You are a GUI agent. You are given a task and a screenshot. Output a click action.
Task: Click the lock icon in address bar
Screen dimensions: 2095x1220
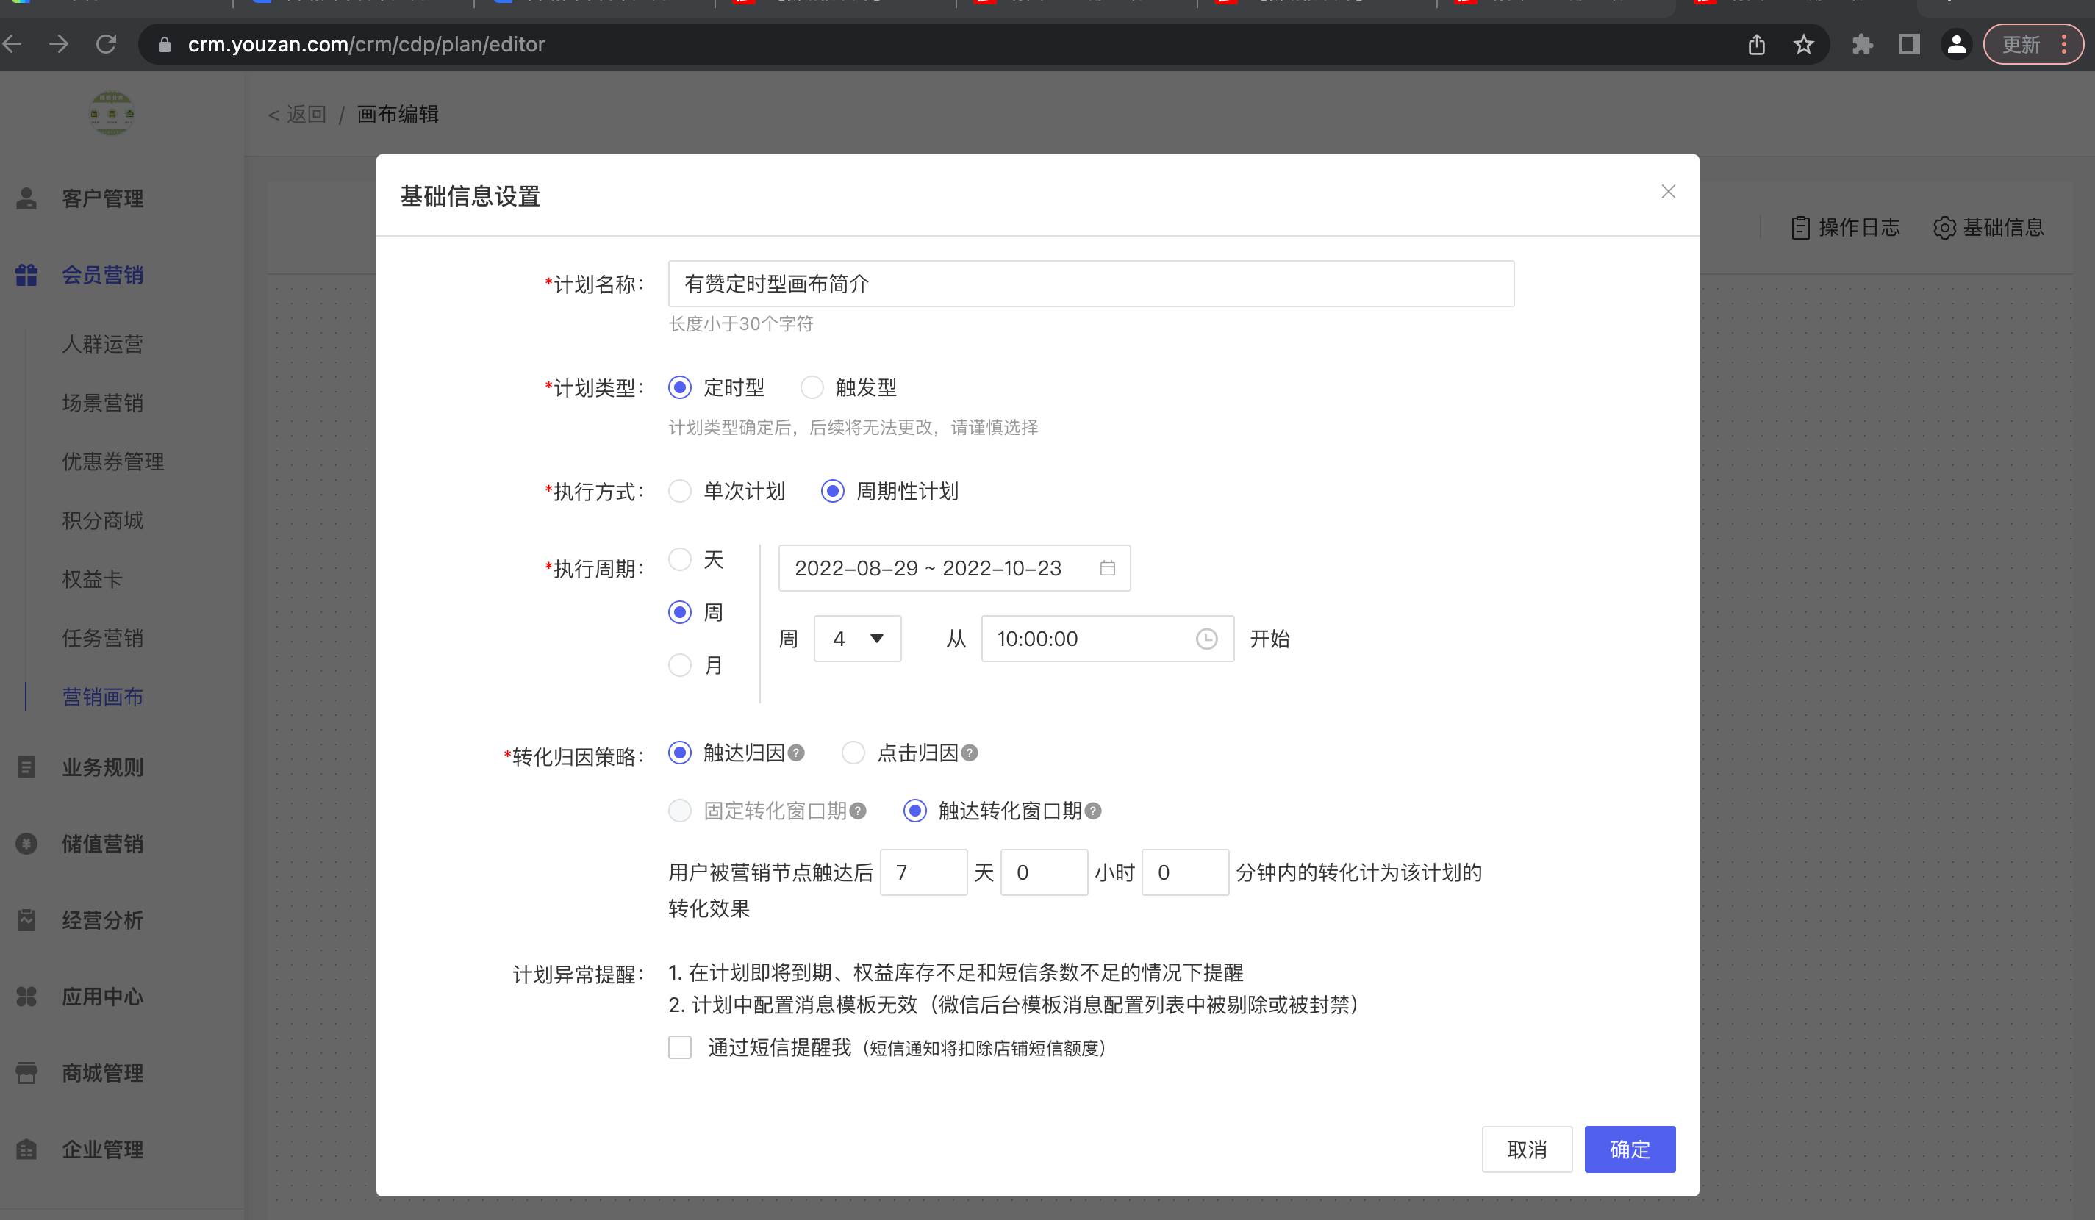pyautogui.click(x=165, y=45)
